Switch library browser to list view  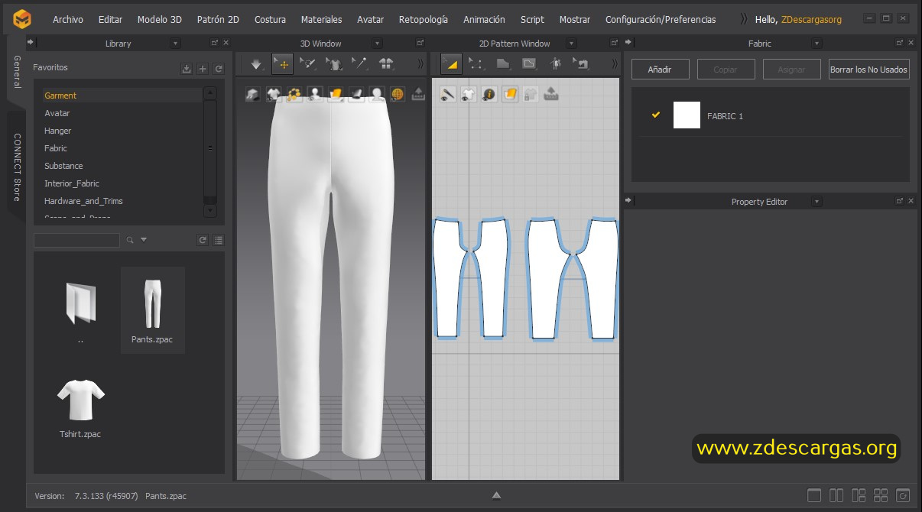219,240
